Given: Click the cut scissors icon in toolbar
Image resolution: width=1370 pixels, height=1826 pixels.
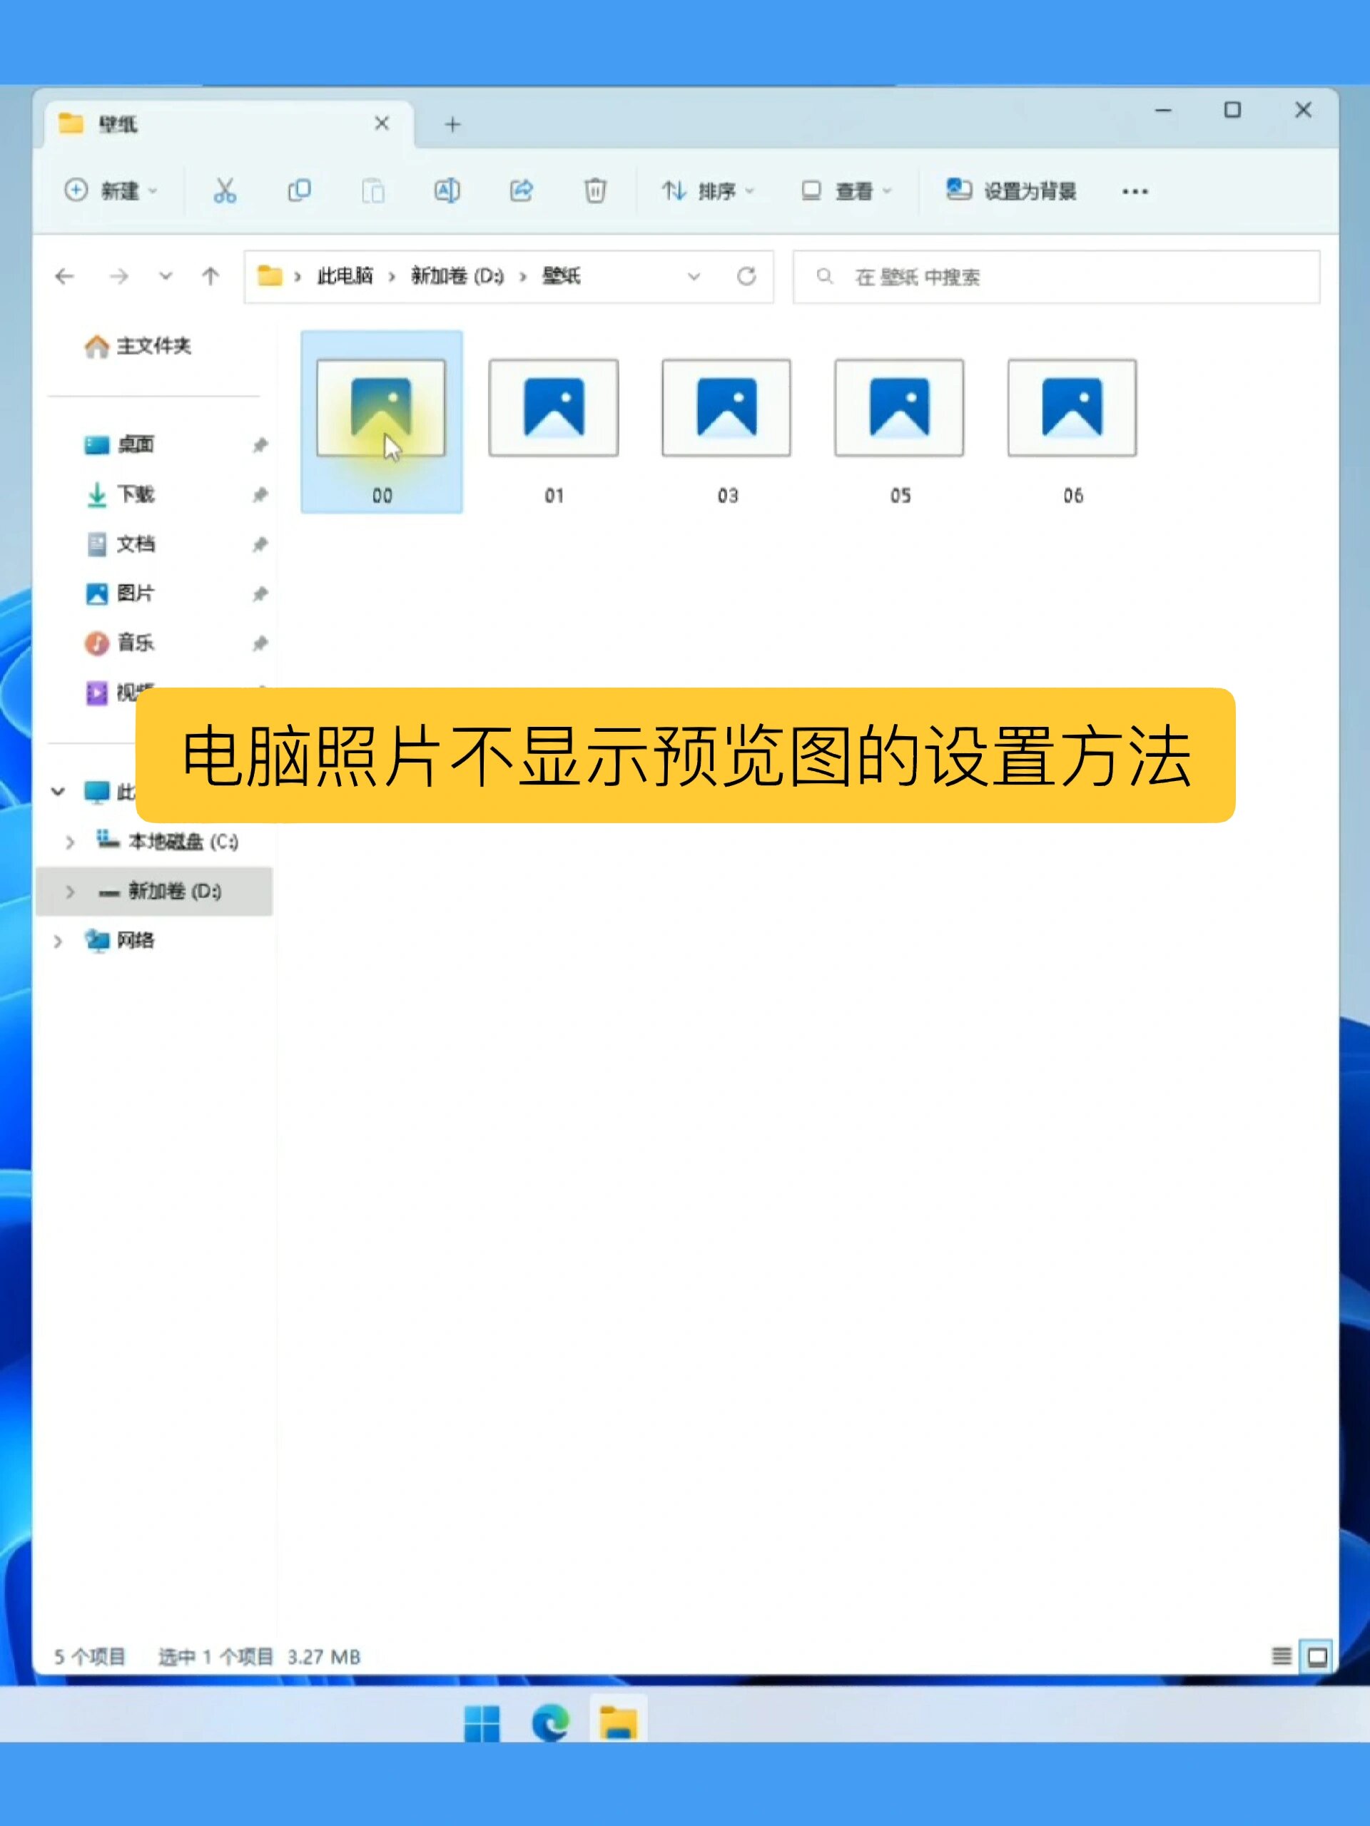Looking at the screenshot, I should click(x=225, y=191).
